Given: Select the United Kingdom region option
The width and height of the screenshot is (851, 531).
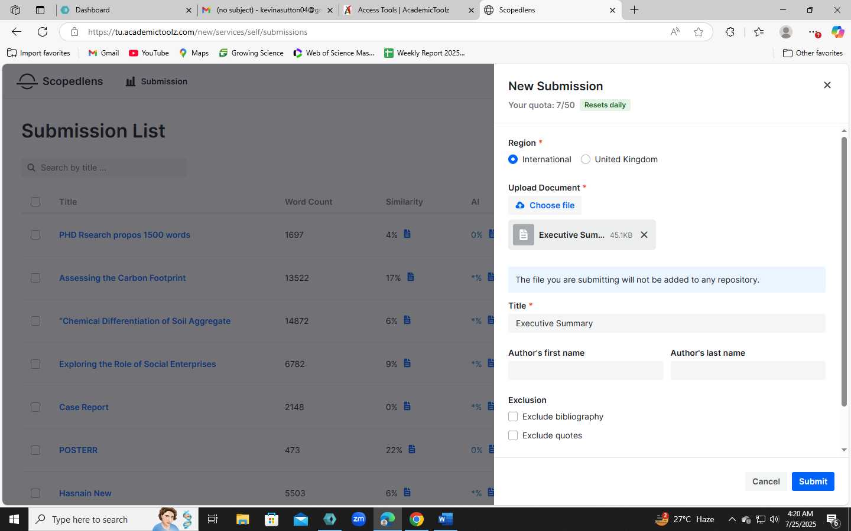Looking at the screenshot, I should click(x=586, y=159).
